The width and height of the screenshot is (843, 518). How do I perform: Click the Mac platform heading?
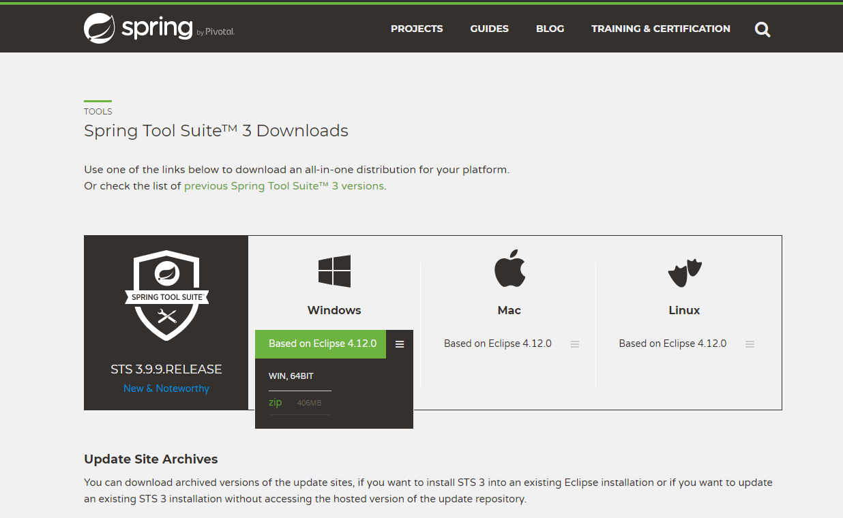pos(509,310)
